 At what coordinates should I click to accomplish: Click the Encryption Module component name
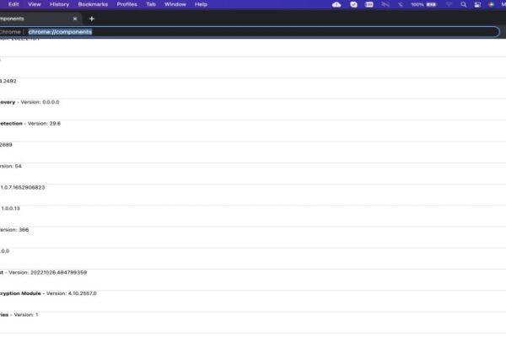coord(20,293)
